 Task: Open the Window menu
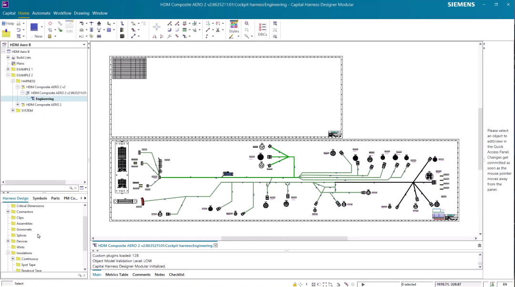(100, 13)
